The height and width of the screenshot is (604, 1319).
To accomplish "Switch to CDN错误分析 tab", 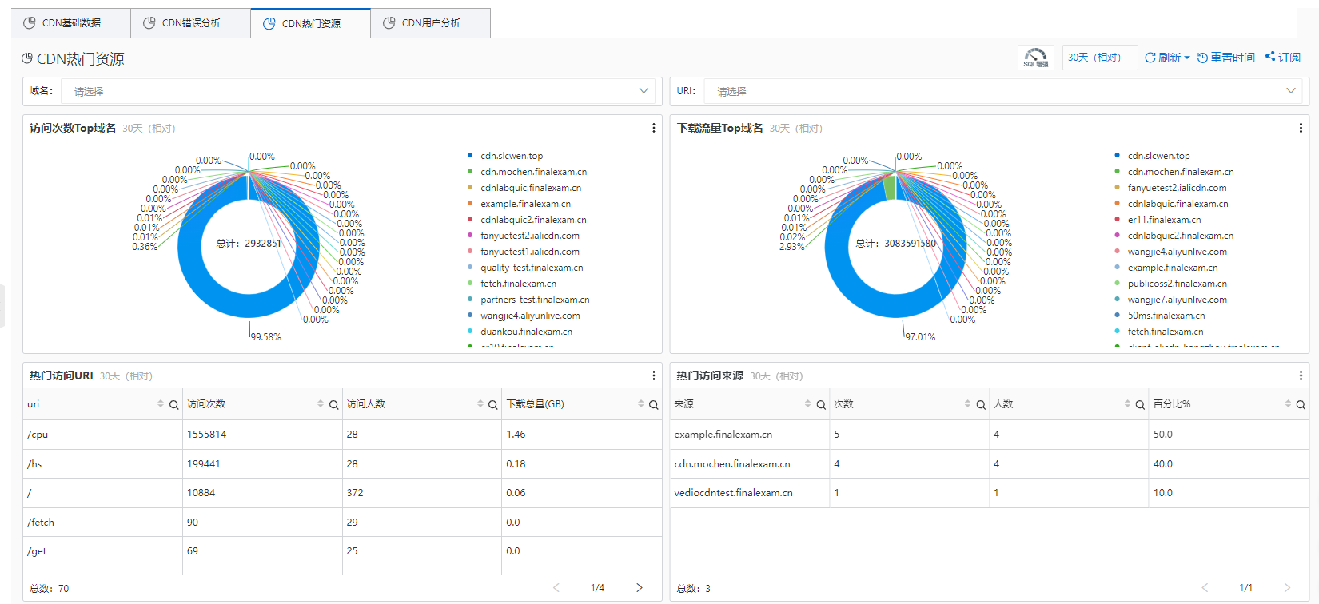I will [x=191, y=23].
